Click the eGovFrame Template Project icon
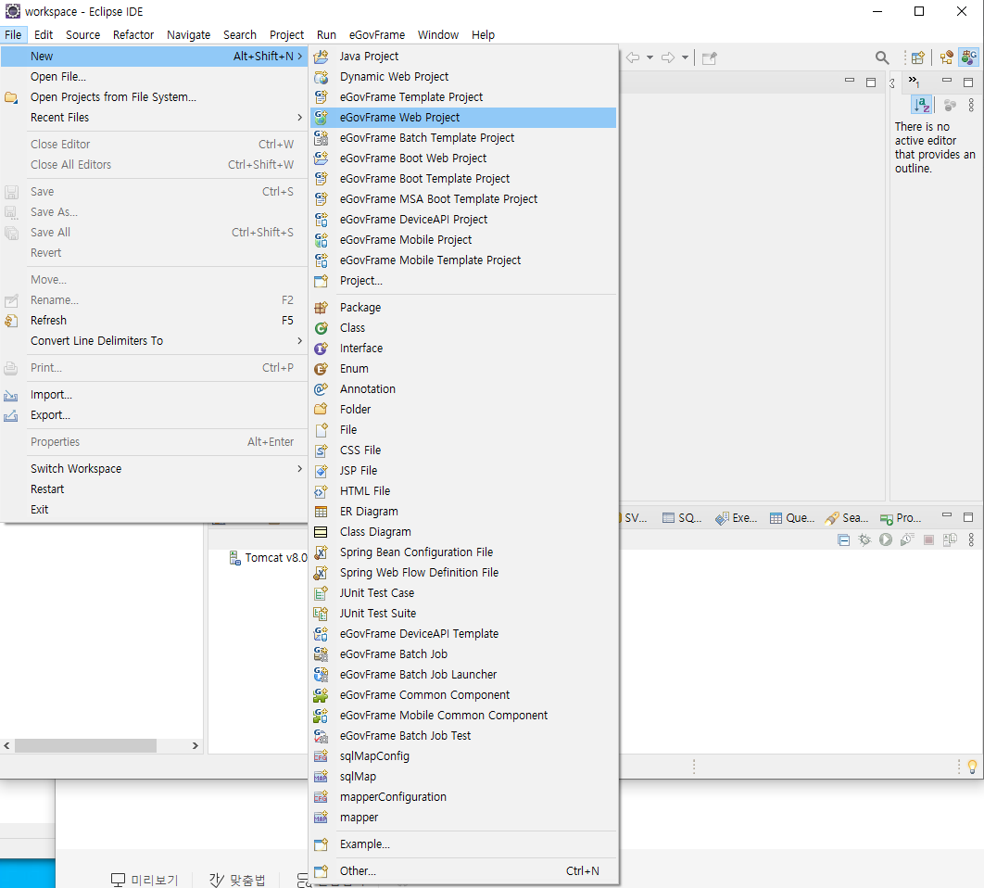 pos(321,97)
